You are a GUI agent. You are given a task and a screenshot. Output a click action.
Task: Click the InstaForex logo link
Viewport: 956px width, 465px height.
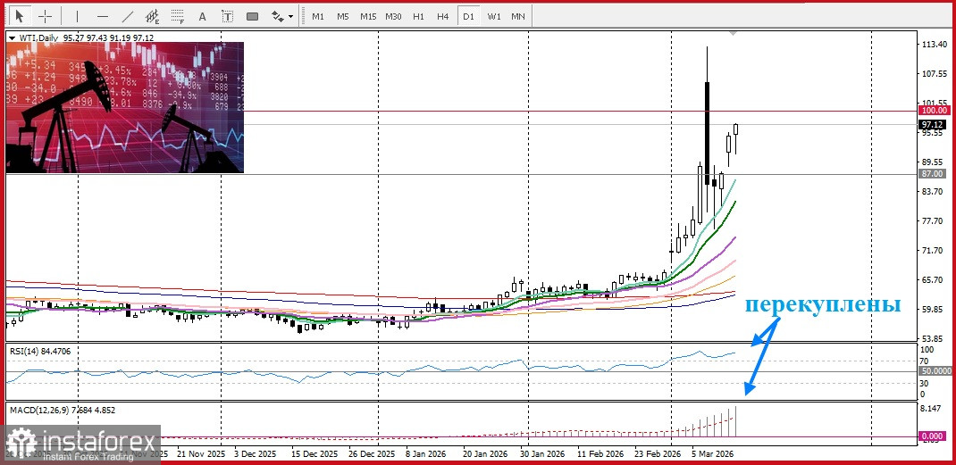[81, 443]
